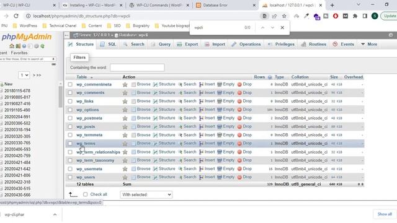Open a new browser tab
Image resolution: width=397 pixels, height=223 pixels.
coord(332,5)
